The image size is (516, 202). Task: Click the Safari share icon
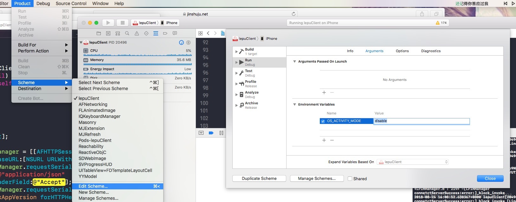tap(422, 14)
